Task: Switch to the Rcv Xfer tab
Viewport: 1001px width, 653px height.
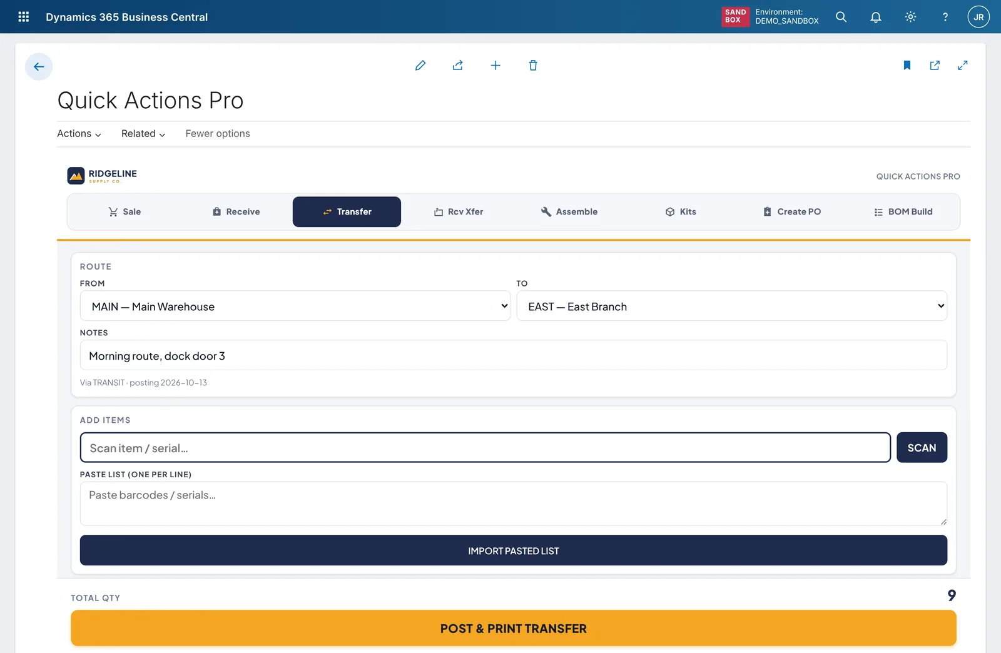Action: (458, 211)
